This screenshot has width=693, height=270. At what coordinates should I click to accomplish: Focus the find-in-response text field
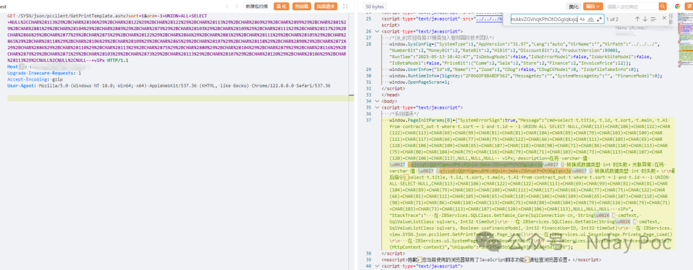point(543,19)
